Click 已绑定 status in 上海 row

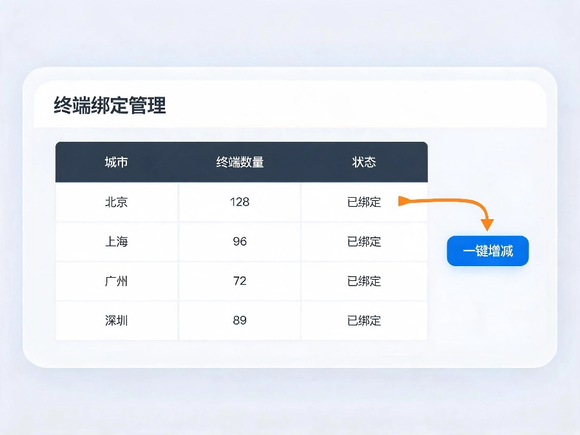(x=364, y=242)
